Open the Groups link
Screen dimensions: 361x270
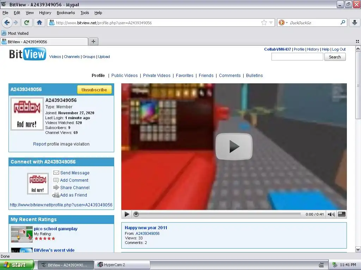[x=89, y=57]
